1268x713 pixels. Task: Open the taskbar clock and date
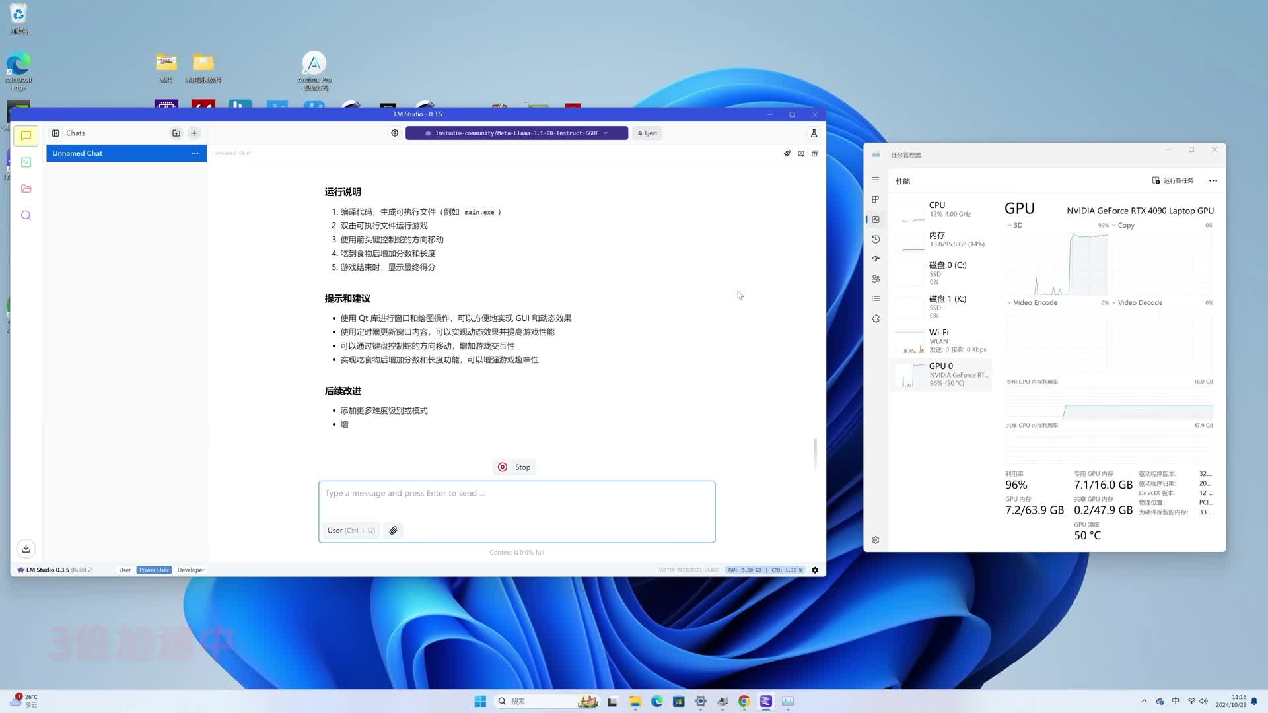point(1231,701)
